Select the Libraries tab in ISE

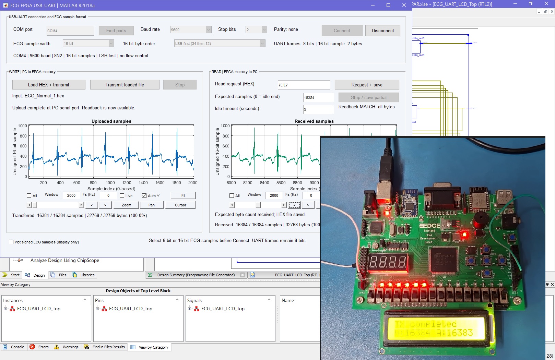tap(83, 275)
